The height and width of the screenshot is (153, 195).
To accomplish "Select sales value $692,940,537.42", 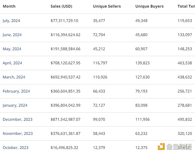I will (65, 77).
